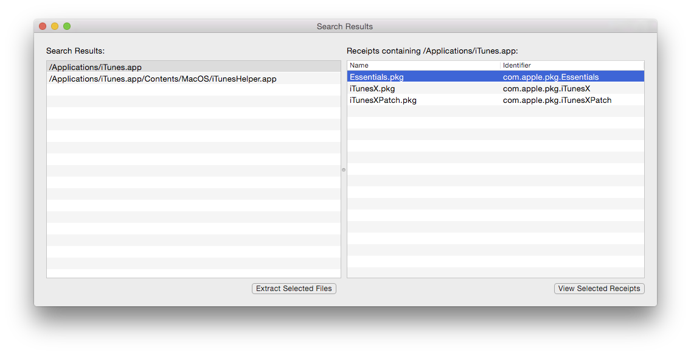691x355 pixels.
Task: Click the split divider handle between panes
Action: pyautogui.click(x=344, y=170)
